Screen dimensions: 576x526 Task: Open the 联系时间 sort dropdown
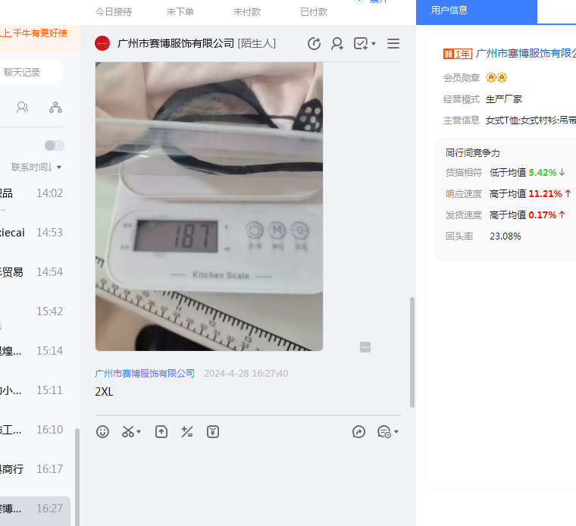coord(36,168)
